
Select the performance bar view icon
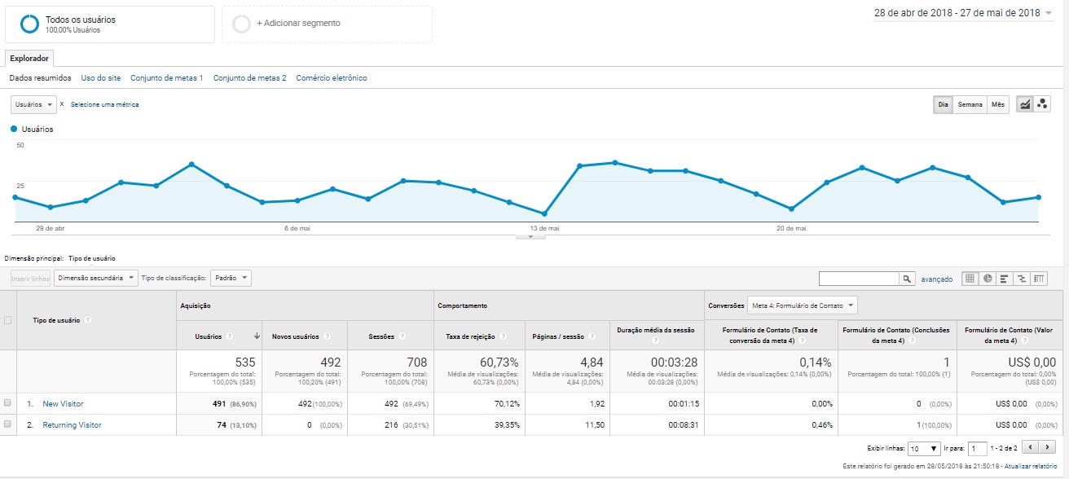tap(1005, 279)
